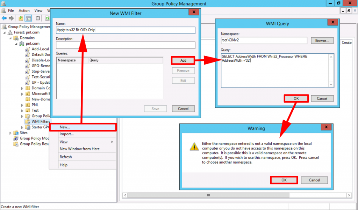Click the Back navigation arrow in the toolbar

(4, 18)
